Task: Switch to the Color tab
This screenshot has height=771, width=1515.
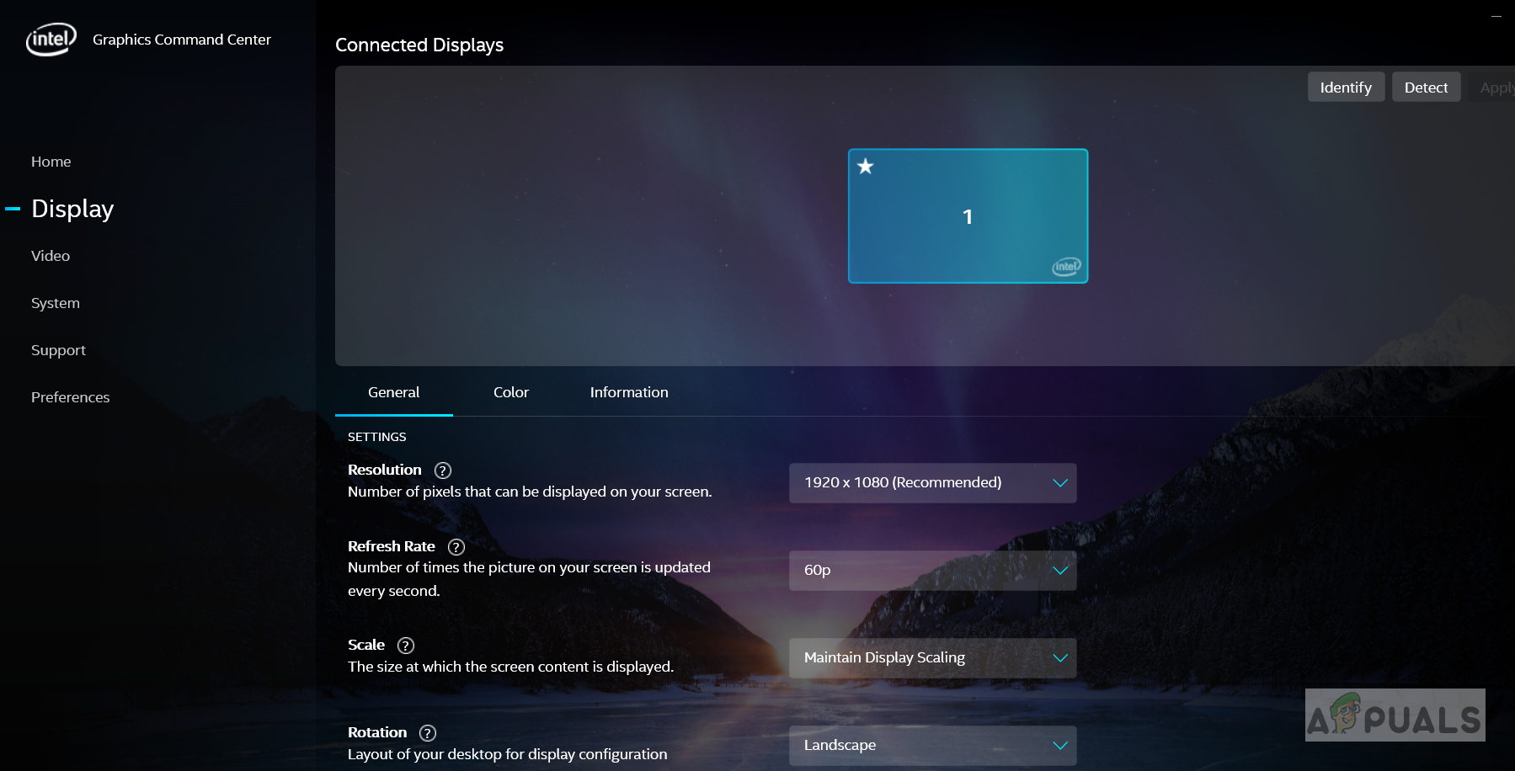Action: click(511, 392)
